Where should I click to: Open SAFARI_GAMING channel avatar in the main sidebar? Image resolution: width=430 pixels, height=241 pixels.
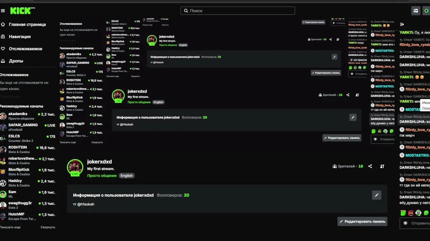pos(3,127)
